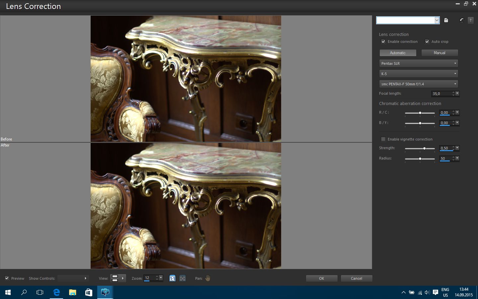Set preview zoom to 100% with the 1:1 icon
The image size is (478, 299).
pos(172,278)
